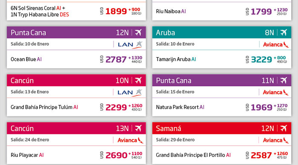Click the airplane icon on Cancún 10N header
The height and width of the screenshot is (165, 298).
pos(138,80)
